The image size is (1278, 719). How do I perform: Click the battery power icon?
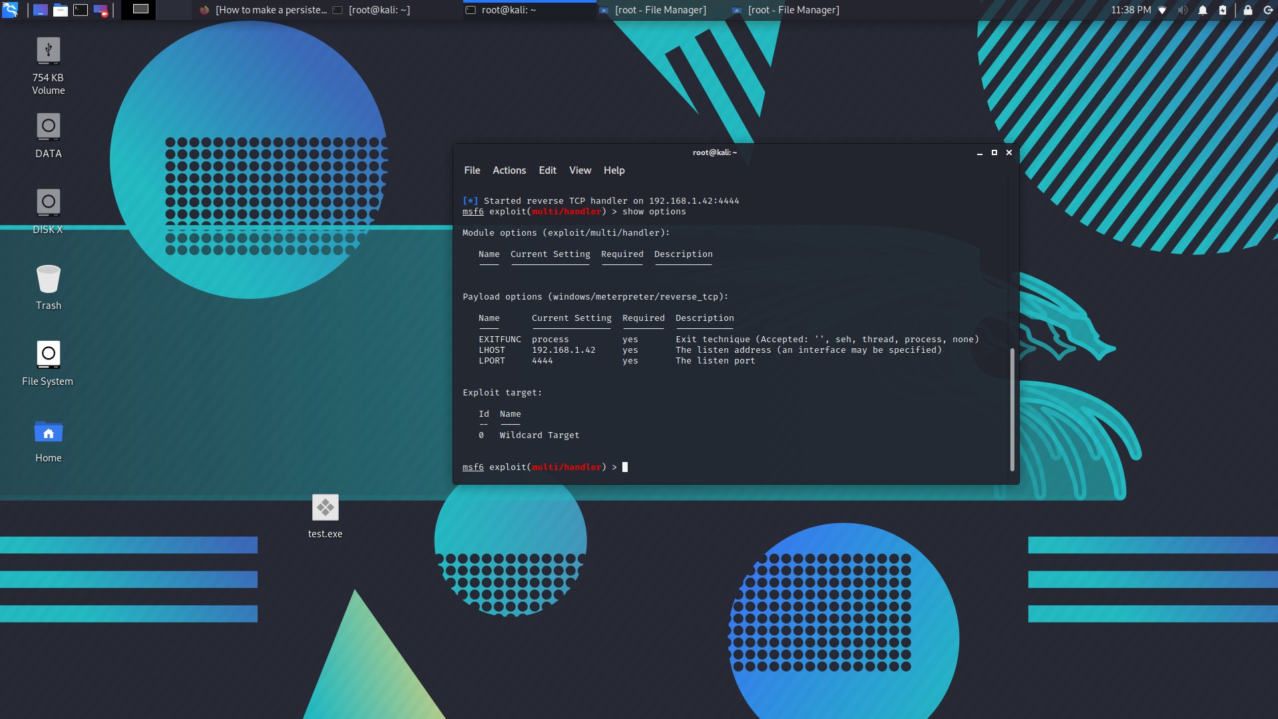coord(1223,10)
